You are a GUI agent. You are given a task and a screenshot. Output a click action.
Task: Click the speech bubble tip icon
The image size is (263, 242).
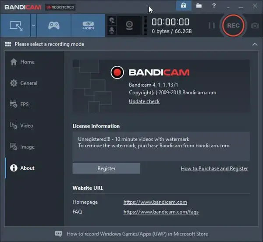tap(59, 234)
